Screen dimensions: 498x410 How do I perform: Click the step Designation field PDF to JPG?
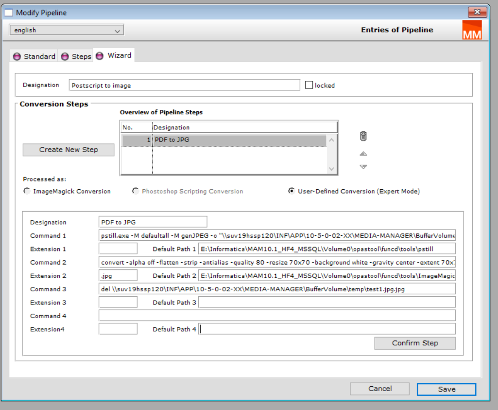click(153, 222)
